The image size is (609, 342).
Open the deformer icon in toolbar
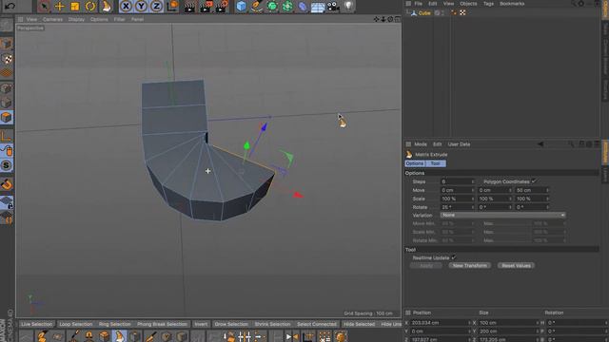pyautogui.click(x=303, y=7)
